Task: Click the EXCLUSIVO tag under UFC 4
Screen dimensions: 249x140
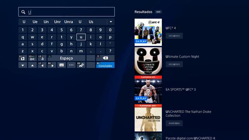Action: coord(174,36)
